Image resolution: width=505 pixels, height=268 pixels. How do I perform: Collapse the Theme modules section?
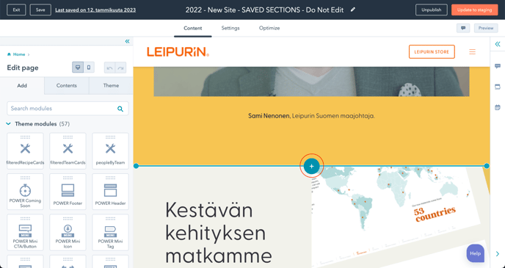[9, 123]
